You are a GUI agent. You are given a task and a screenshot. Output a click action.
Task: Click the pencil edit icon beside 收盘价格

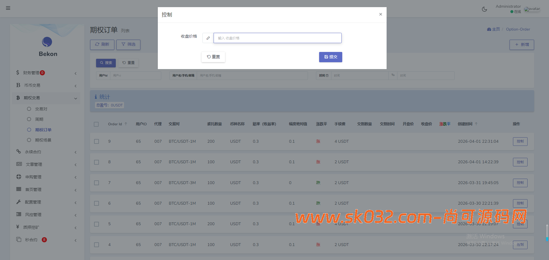[208, 38]
